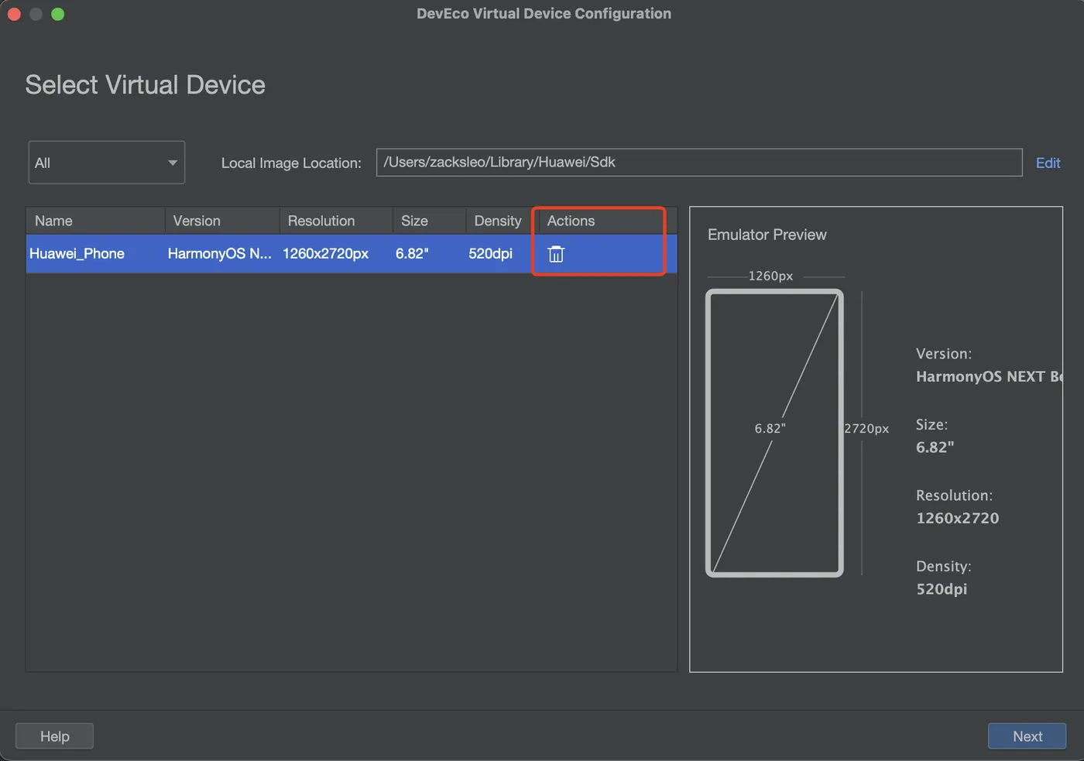Select the Huawei_Phone device row name
Screen dimensions: 1084x761
(x=77, y=254)
